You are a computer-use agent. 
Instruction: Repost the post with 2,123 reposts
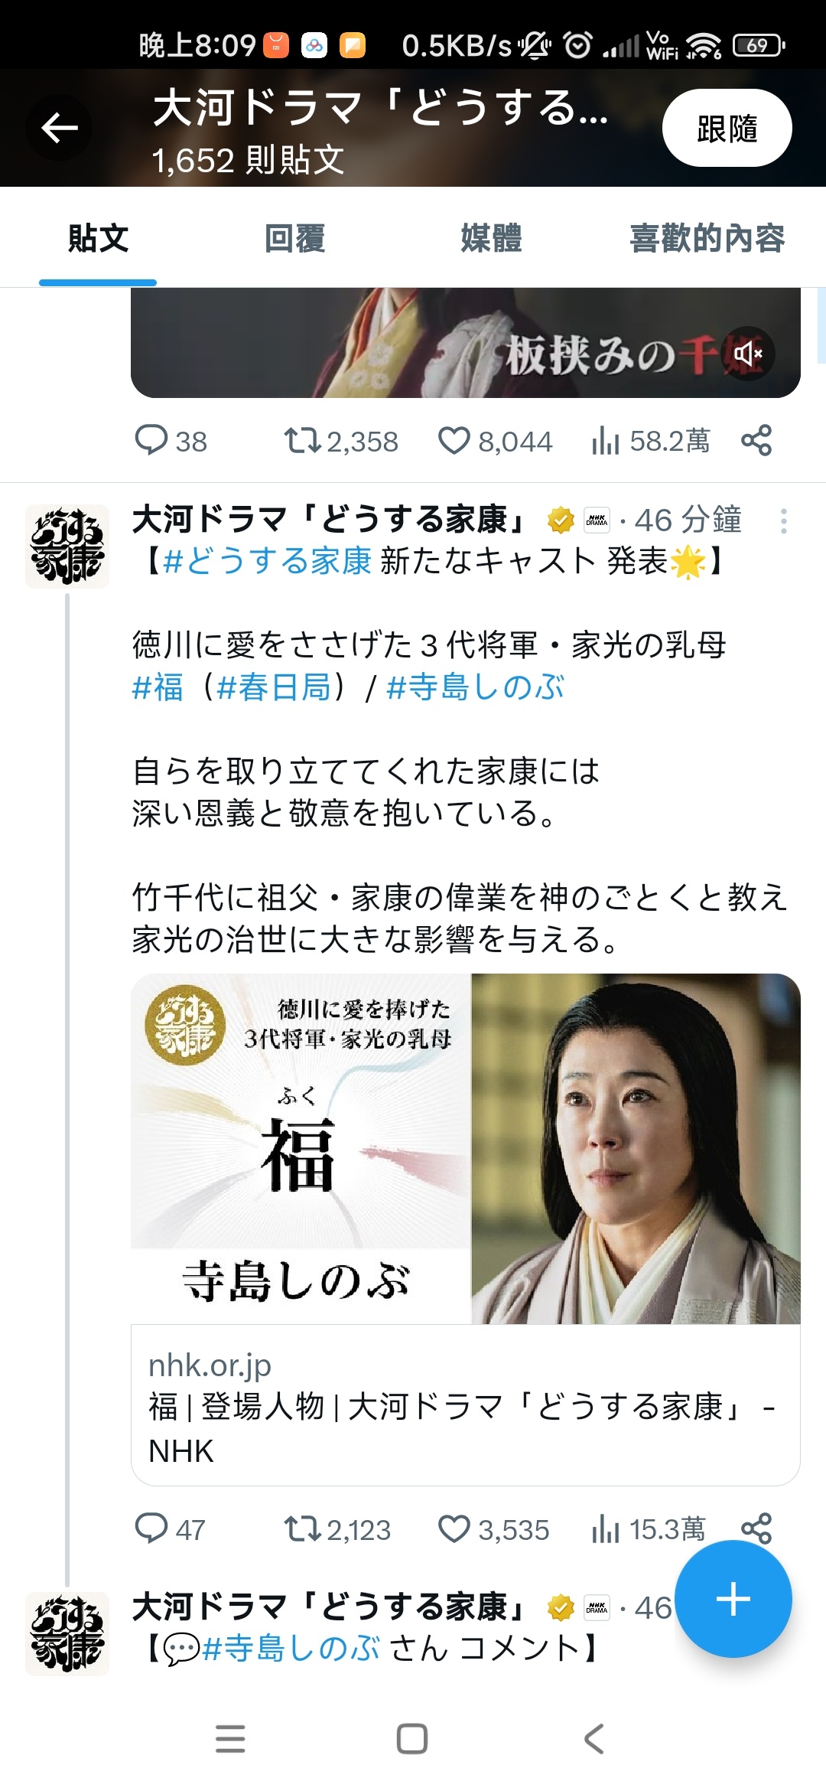337,1529
